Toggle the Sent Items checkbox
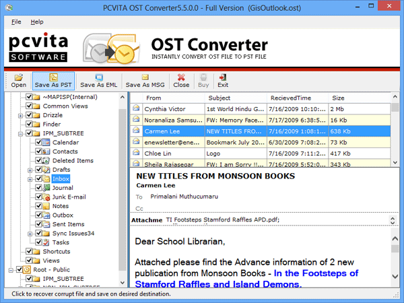The width and height of the screenshot is (404, 303). coord(38,224)
